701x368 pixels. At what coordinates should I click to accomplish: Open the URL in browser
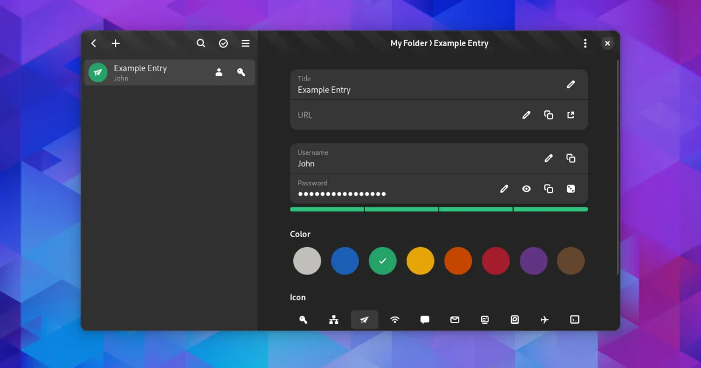tap(571, 115)
